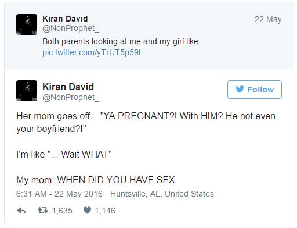
Task: Open @NonProphet_ handle in main tweet
Action: pos(71,97)
